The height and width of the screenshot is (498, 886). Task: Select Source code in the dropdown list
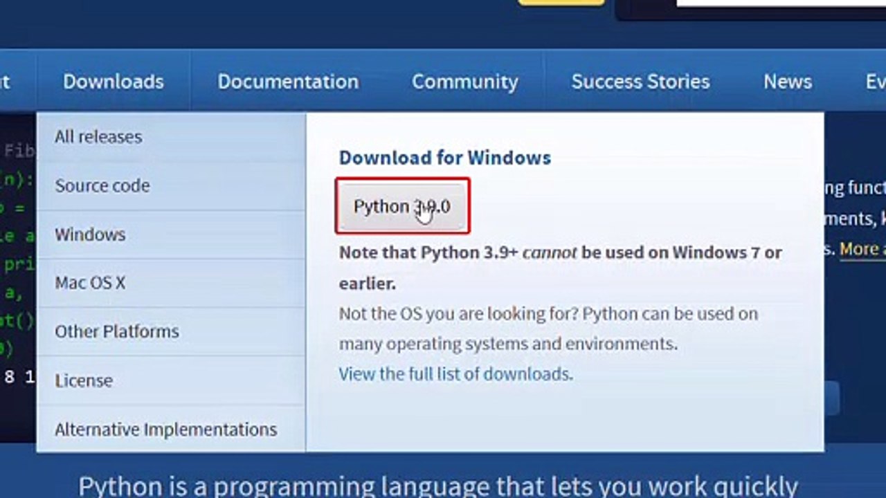coord(171,185)
